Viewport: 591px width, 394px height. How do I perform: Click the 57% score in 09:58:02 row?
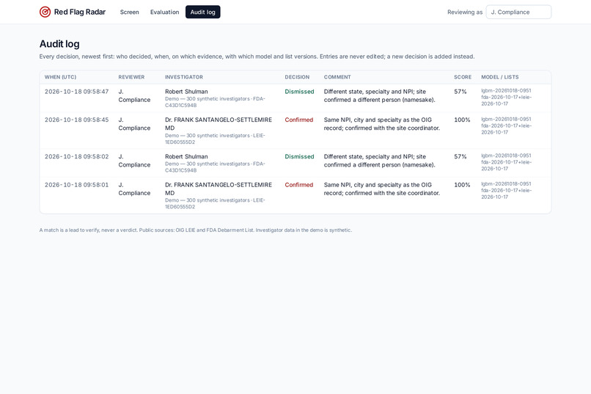tap(460, 156)
